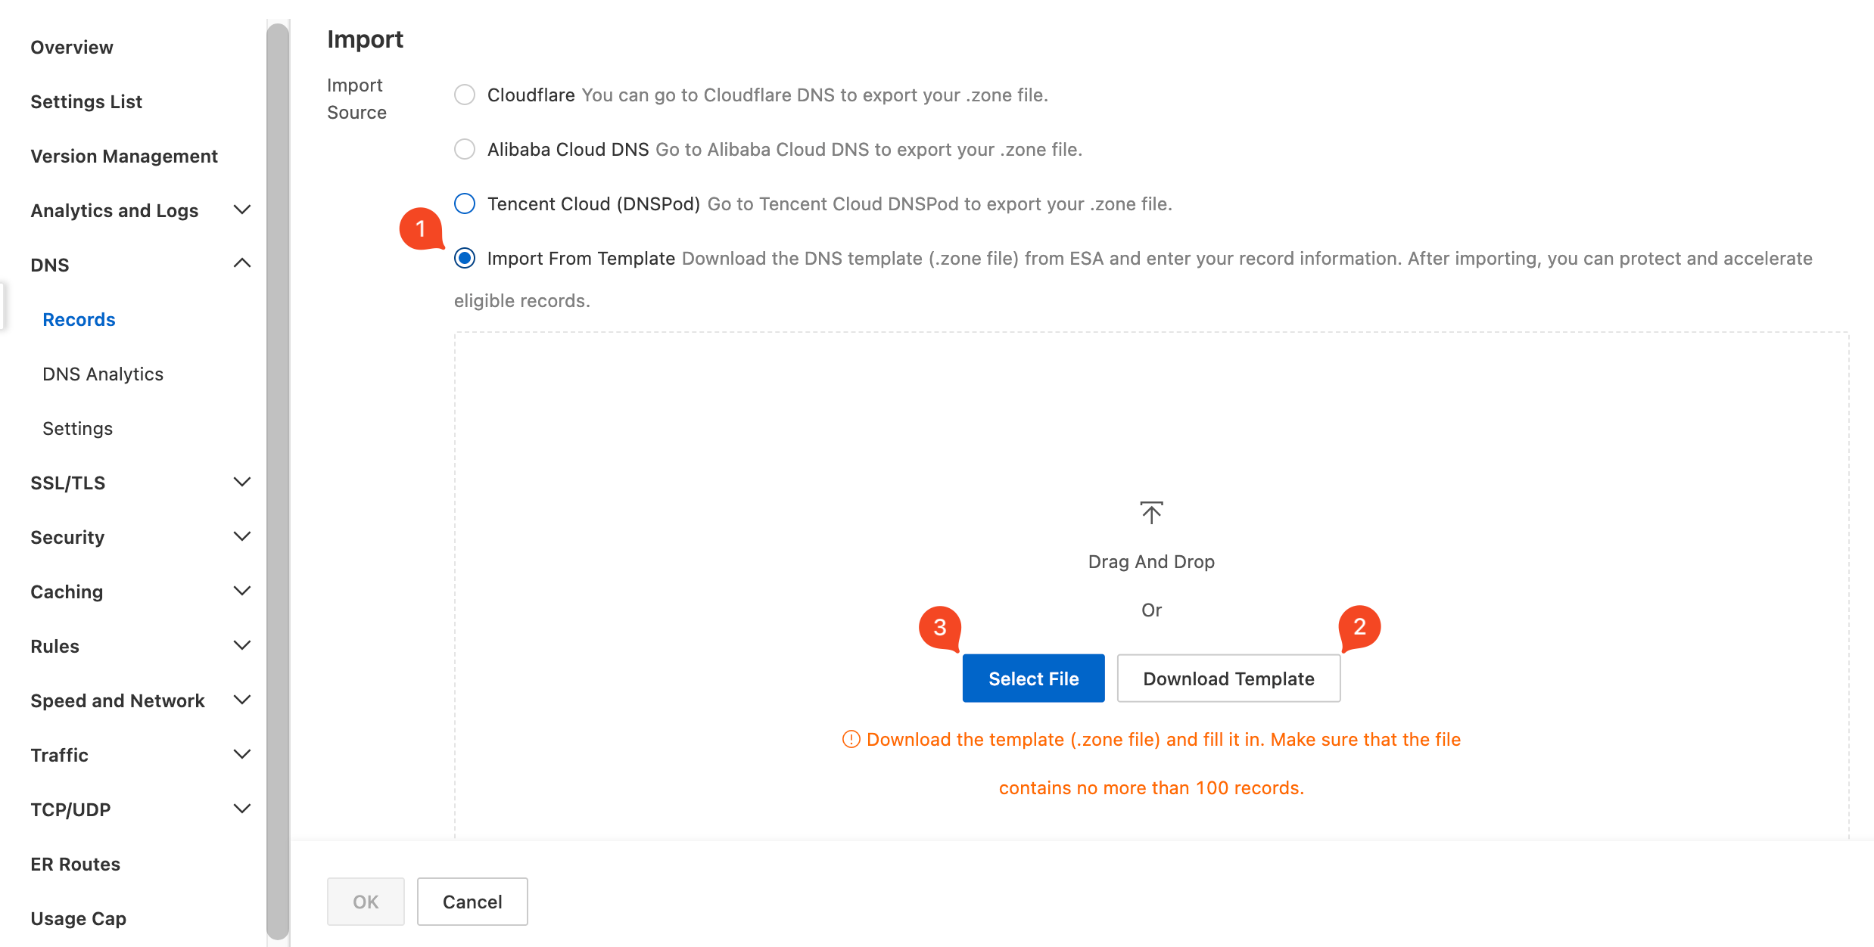Open DNS Analytics in sidebar
Viewport: 1874px width, 947px height.
pyautogui.click(x=103, y=374)
